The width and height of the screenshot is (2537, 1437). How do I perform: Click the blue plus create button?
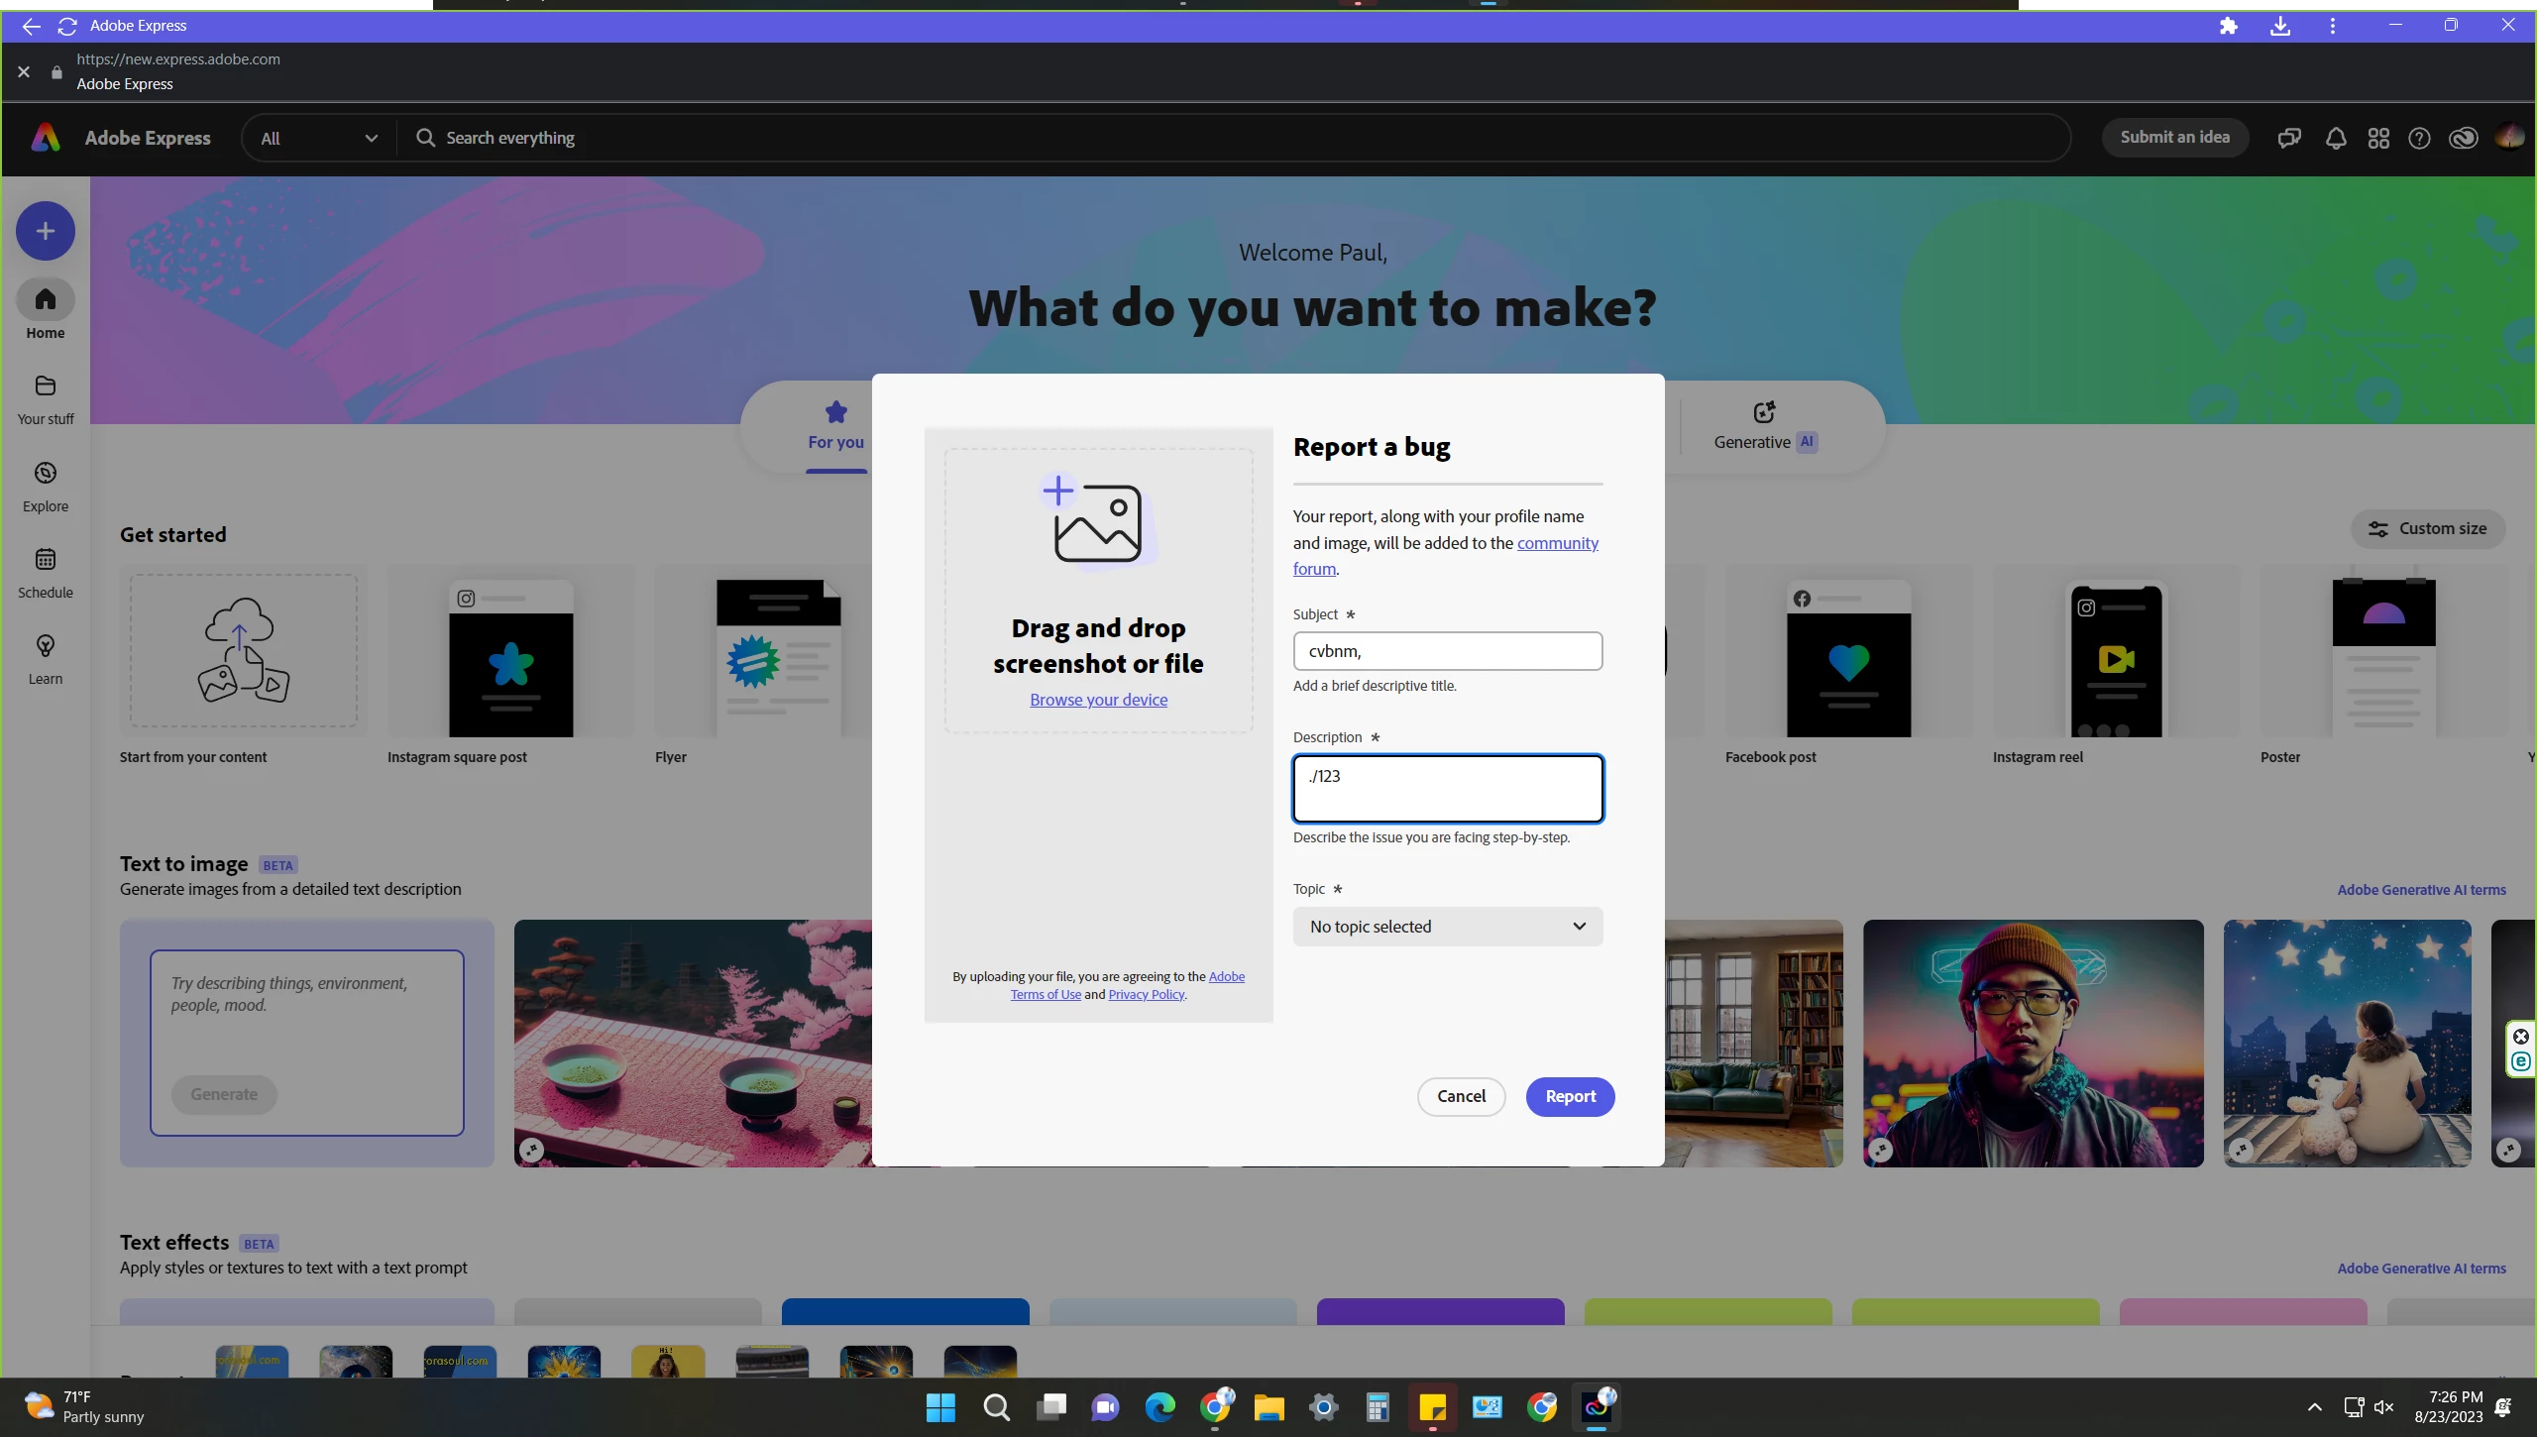[45, 231]
